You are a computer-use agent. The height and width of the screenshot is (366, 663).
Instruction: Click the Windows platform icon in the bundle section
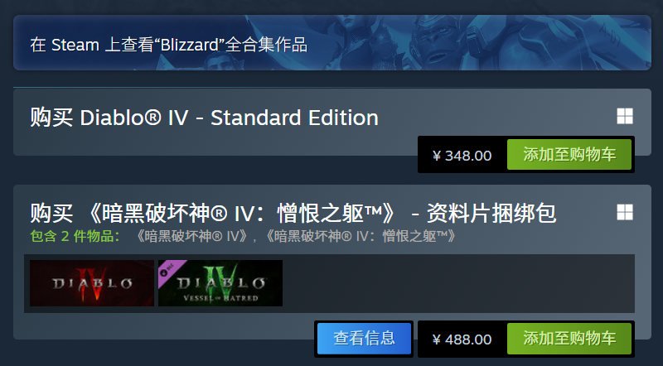click(625, 212)
